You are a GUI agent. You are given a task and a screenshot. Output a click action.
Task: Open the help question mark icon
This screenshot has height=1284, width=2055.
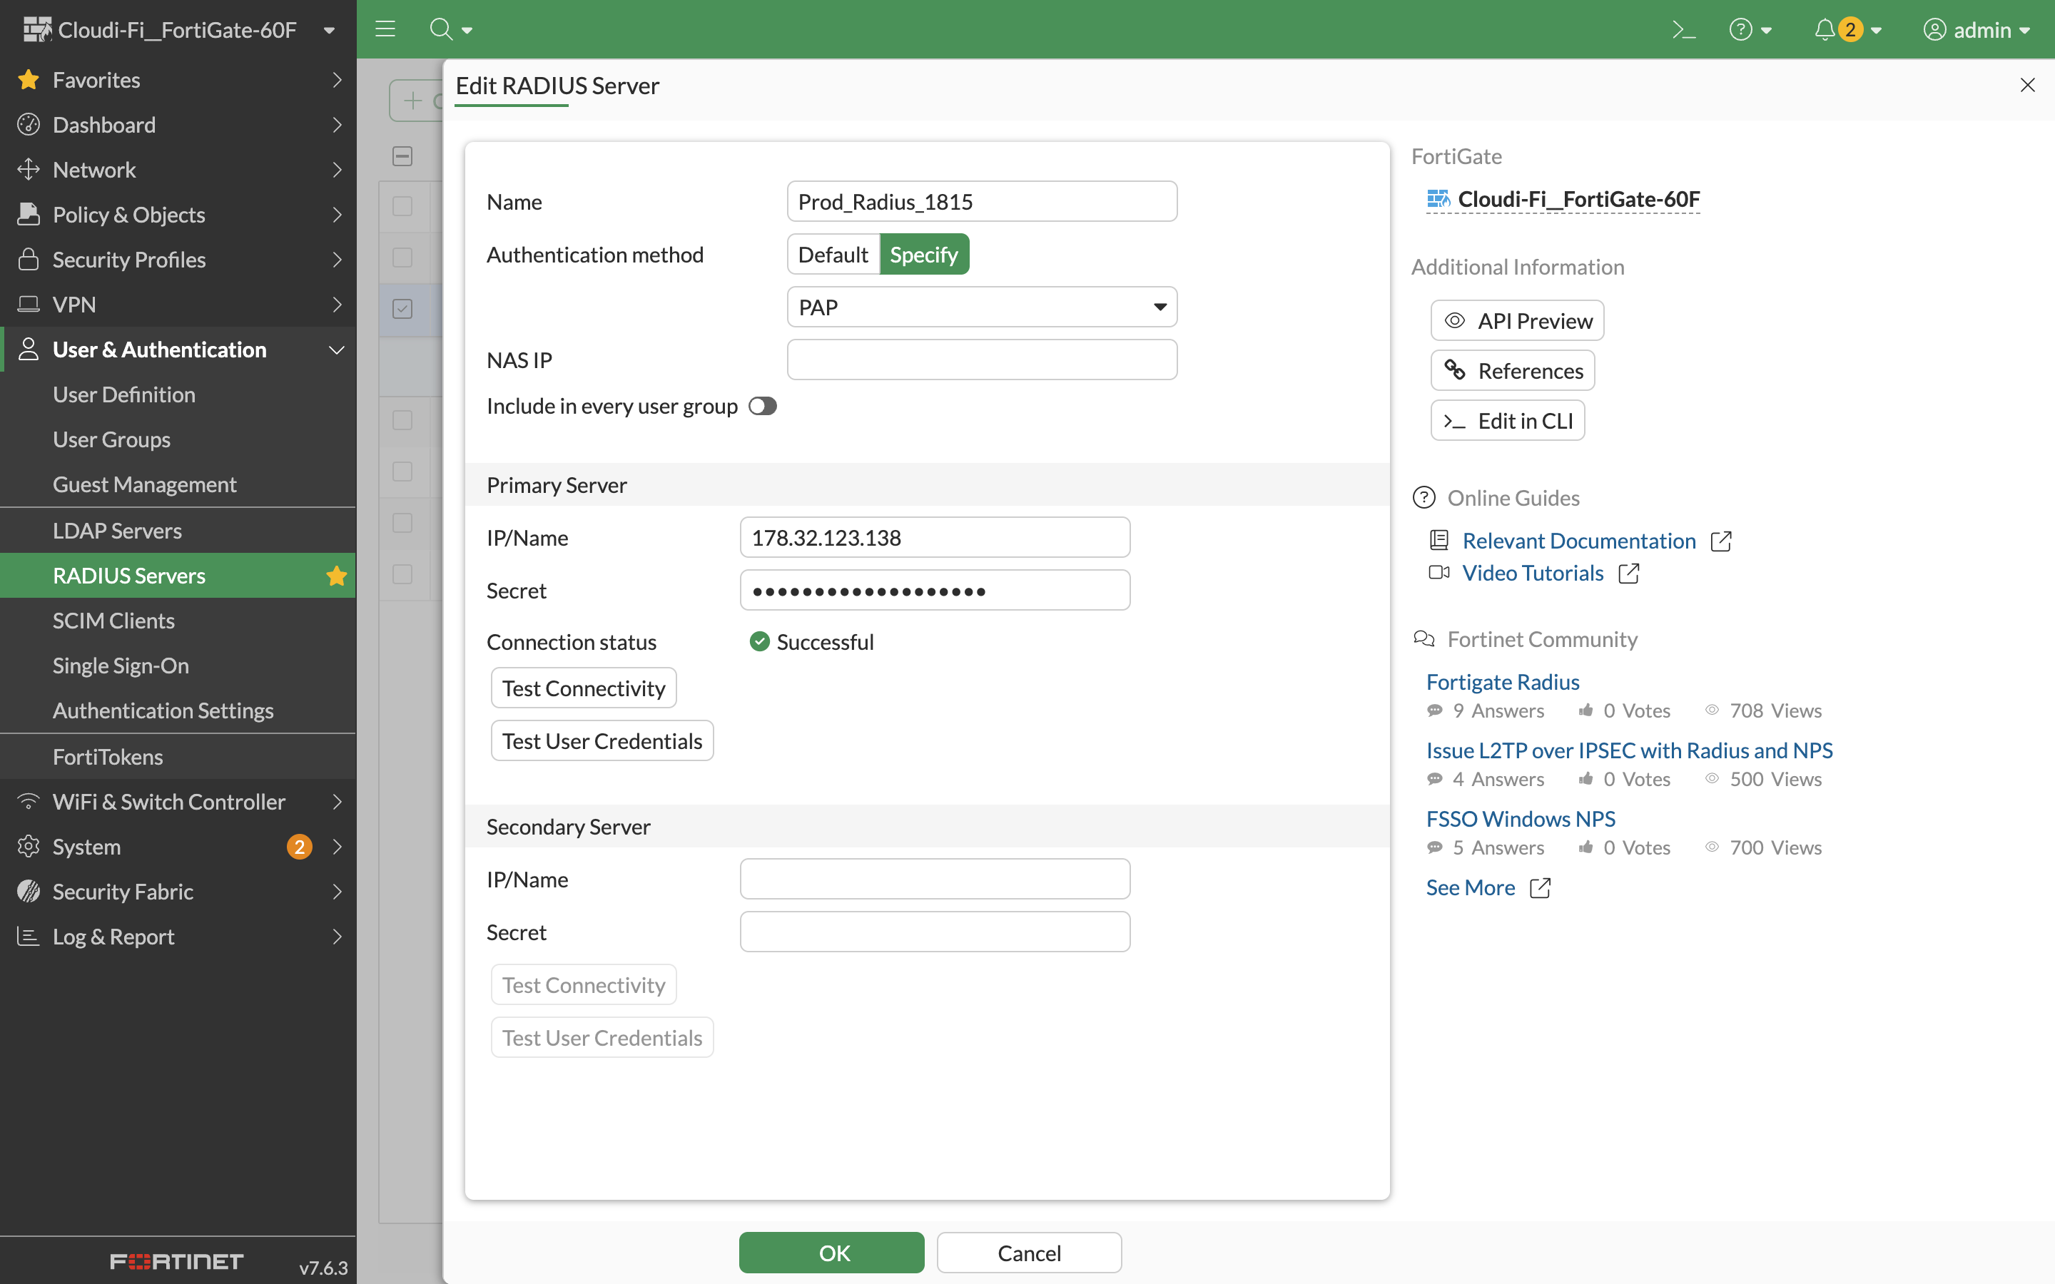pyautogui.click(x=1742, y=29)
